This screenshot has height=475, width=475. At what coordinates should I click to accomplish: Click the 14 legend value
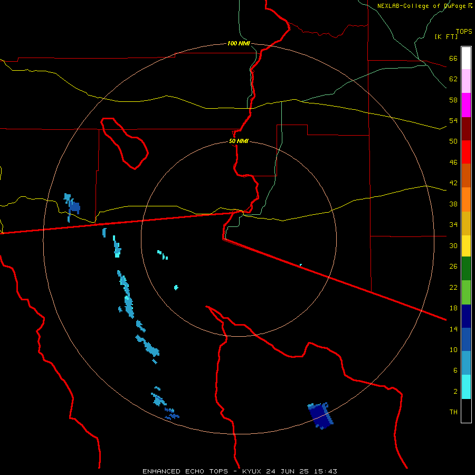(x=453, y=329)
